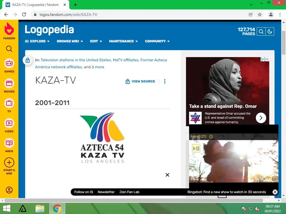Close the Rep. Omar ad with the X
The image size is (286, 214).
267,59
